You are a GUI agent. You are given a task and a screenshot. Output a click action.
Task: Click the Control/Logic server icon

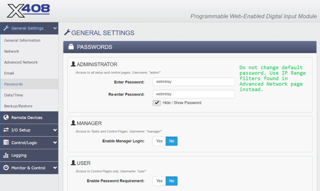[x=6, y=143]
